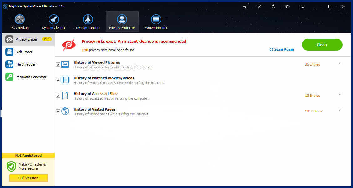The height and width of the screenshot is (188, 353).
Task: Click the Neptune SystemCare Ultimate title text
Action: (37, 6)
